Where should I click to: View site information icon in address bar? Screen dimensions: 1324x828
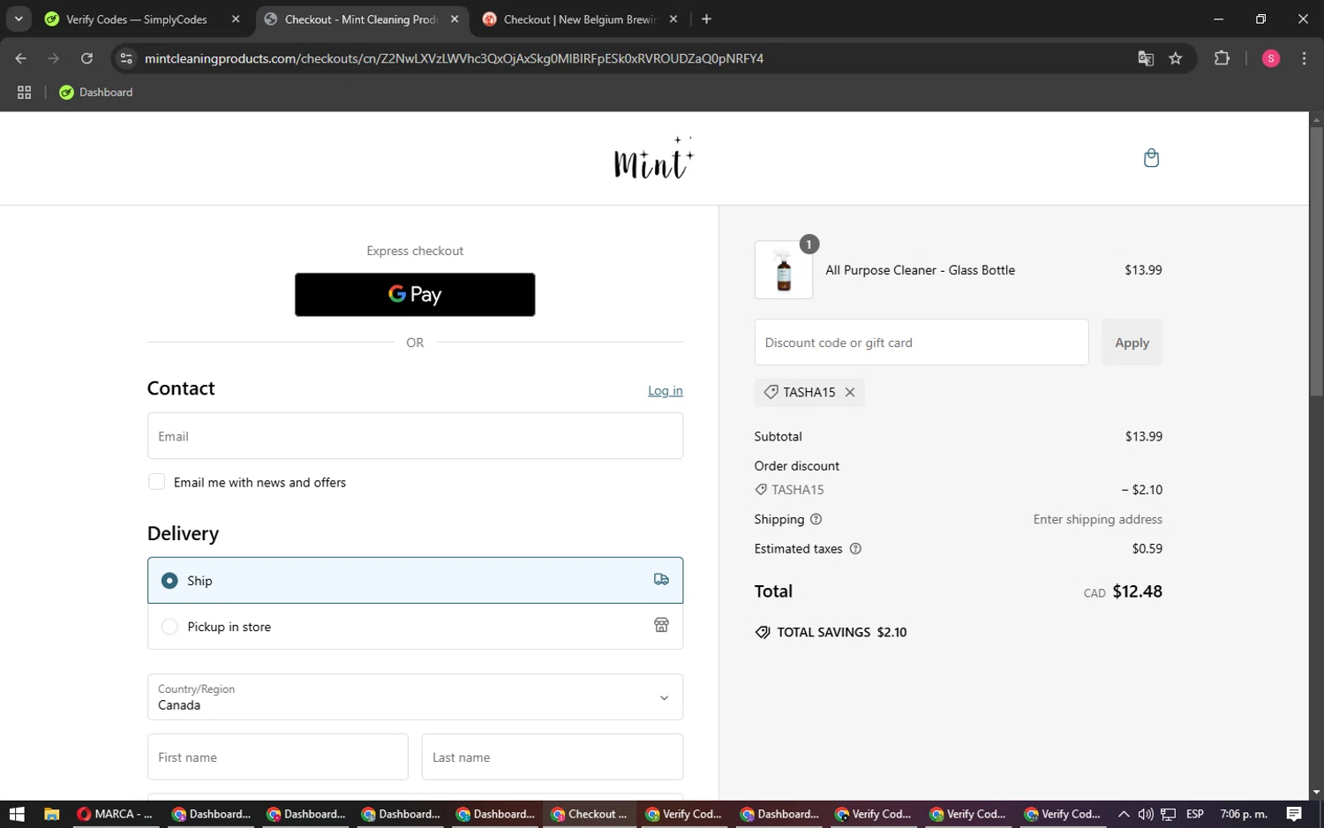126,58
